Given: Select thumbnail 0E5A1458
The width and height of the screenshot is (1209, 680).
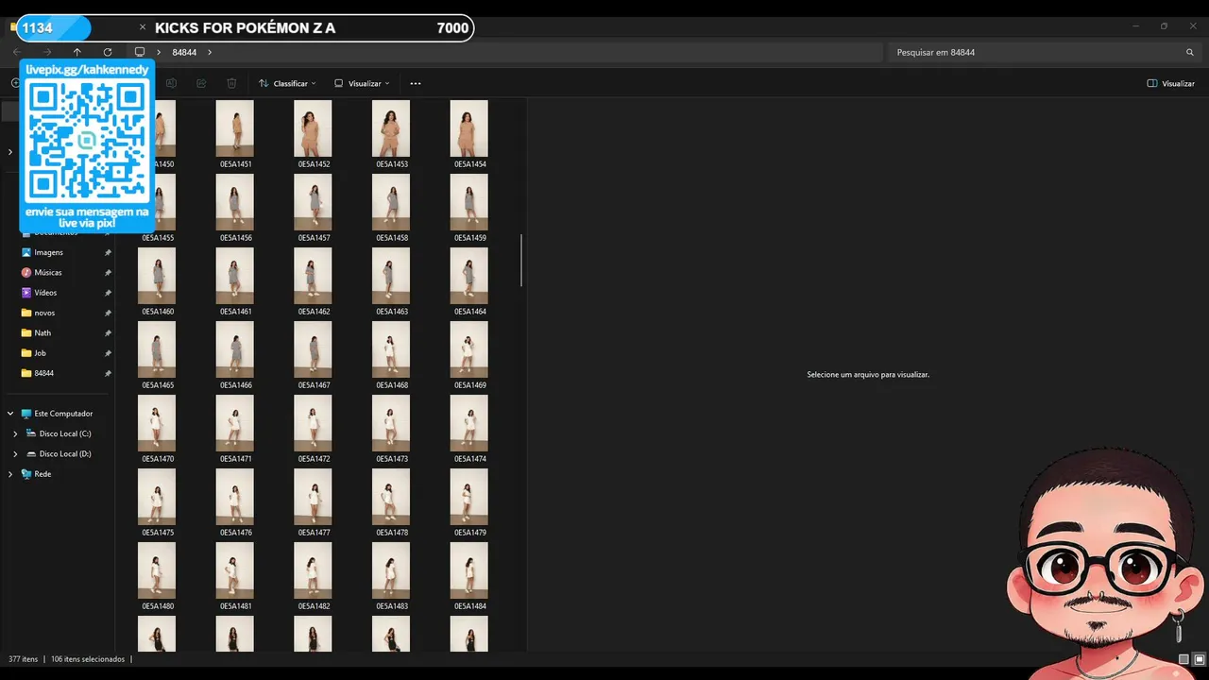Looking at the screenshot, I should point(391,202).
